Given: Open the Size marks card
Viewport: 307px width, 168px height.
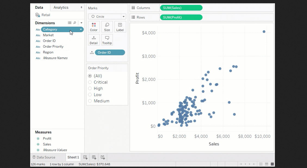Looking at the screenshot, I should [107, 27].
